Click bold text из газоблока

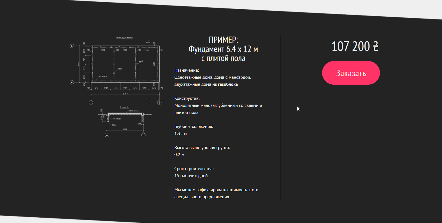tap(225, 84)
